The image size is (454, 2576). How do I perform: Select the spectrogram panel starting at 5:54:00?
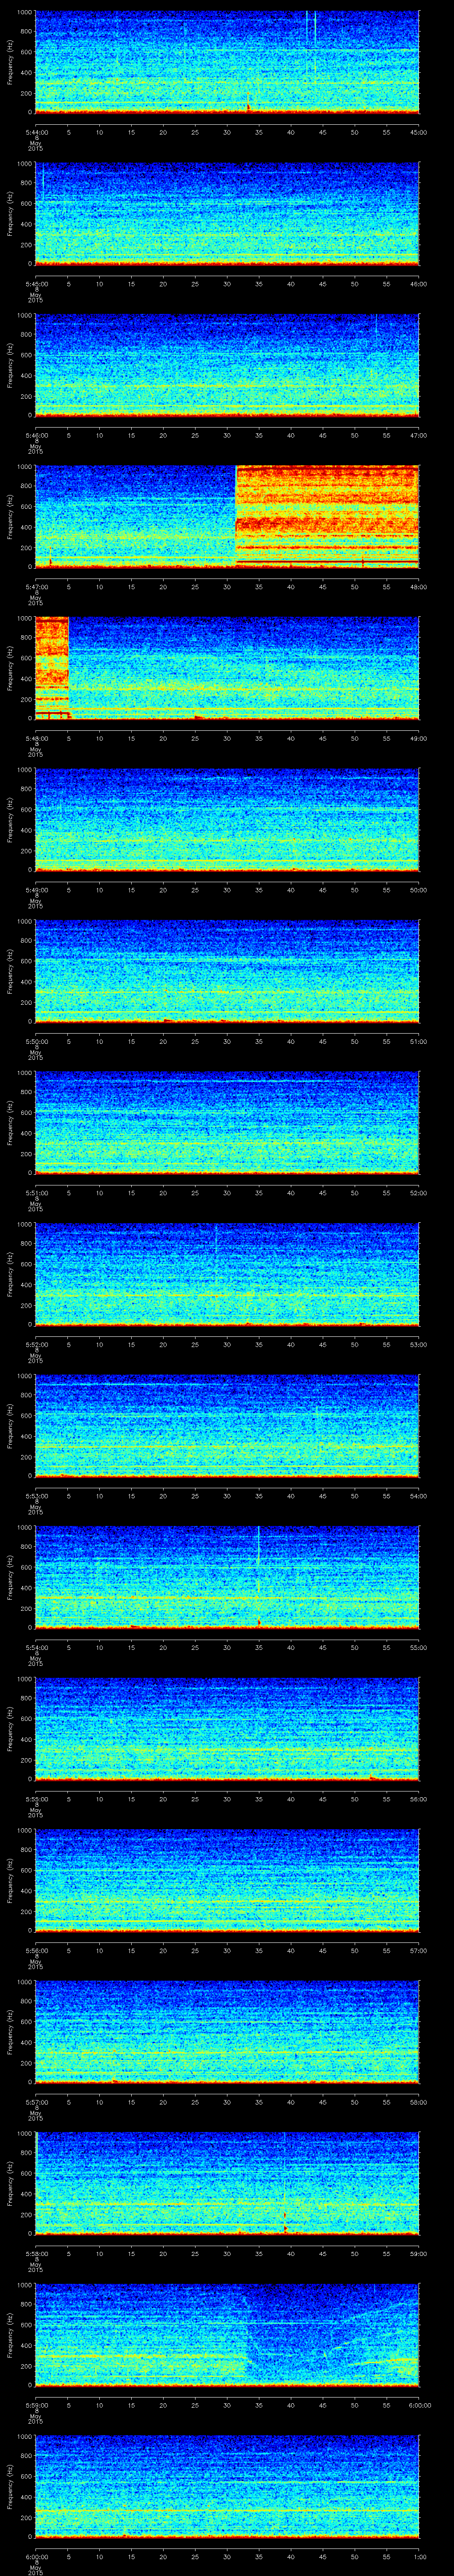(227, 1577)
